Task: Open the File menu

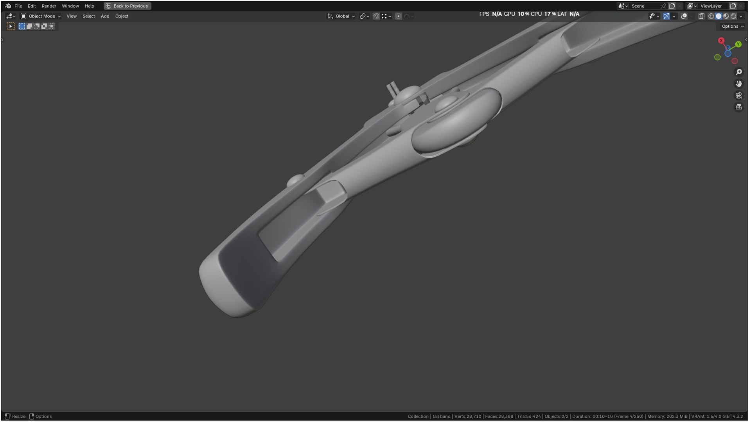Action: [x=18, y=6]
